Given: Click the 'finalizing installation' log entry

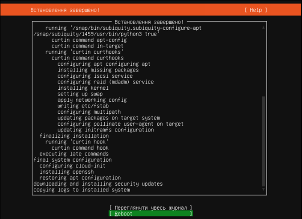Looking at the screenshot, I should (x=74, y=135).
